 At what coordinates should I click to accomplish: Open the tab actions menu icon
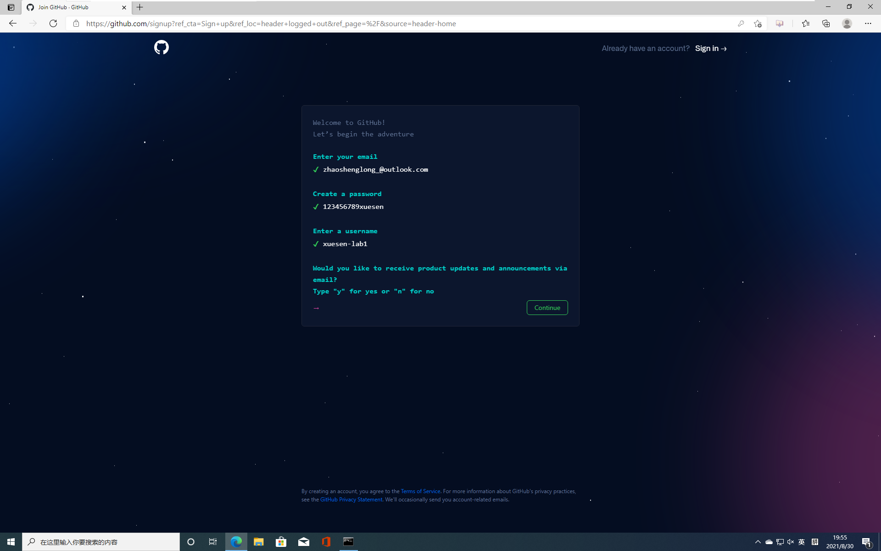click(11, 7)
